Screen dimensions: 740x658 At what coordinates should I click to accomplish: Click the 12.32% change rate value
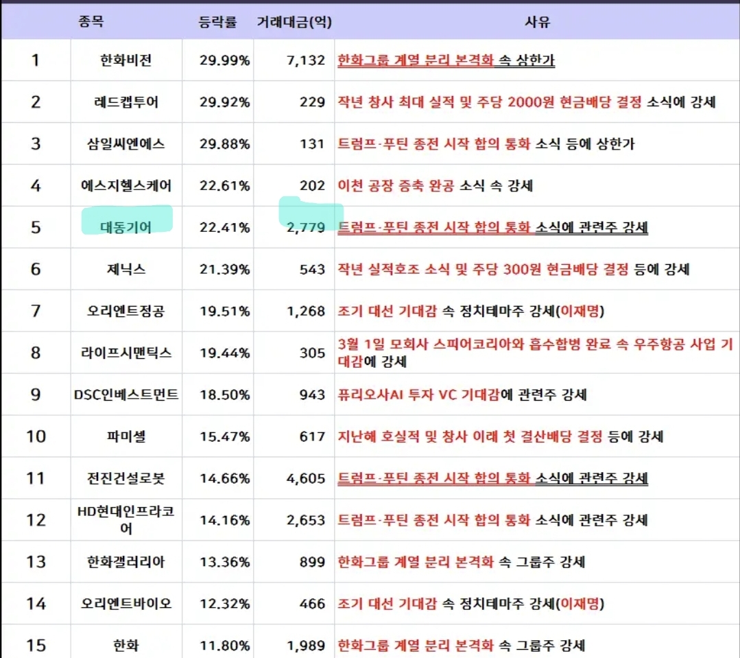coord(224,603)
